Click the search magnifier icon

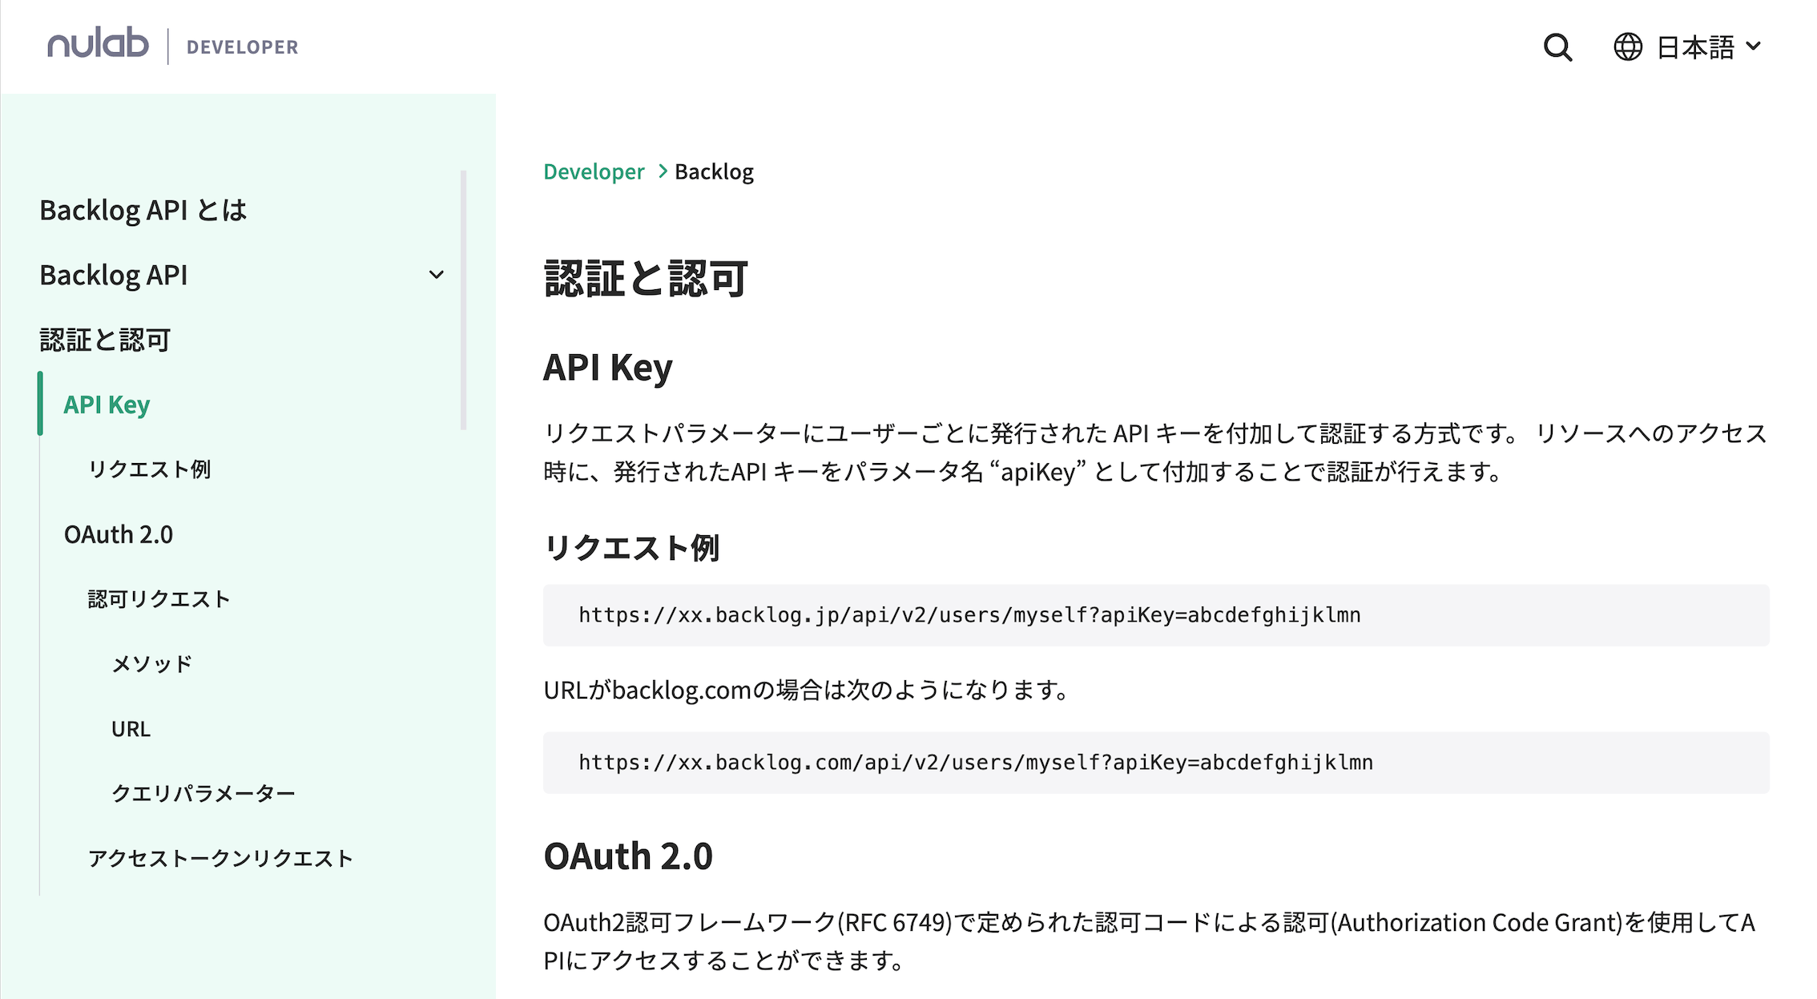pyautogui.click(x=1557, y=47)
